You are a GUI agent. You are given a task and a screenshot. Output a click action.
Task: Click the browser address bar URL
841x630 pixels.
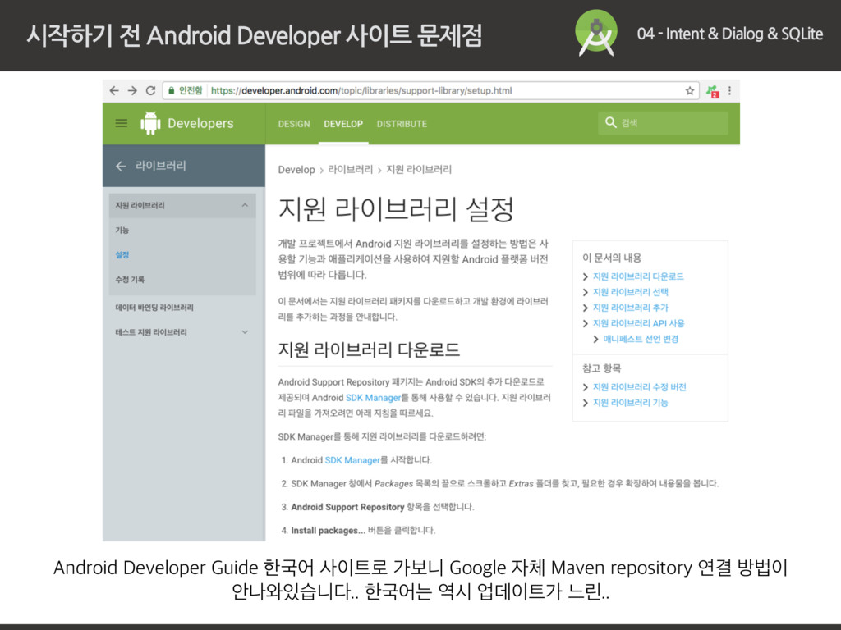tap(361, 90)
